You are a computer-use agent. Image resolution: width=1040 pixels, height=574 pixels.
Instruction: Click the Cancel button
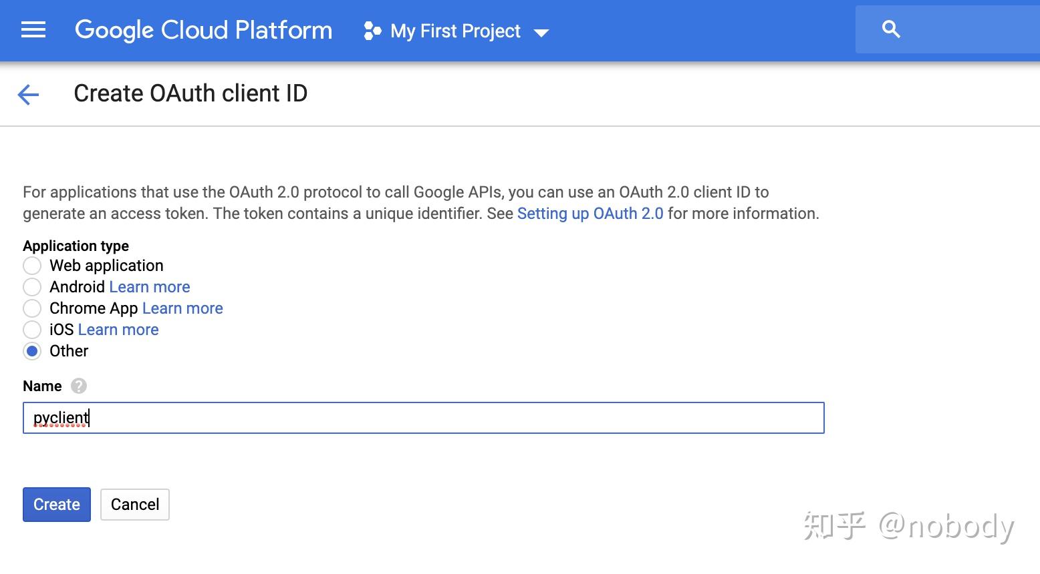(x=135, y=505)
